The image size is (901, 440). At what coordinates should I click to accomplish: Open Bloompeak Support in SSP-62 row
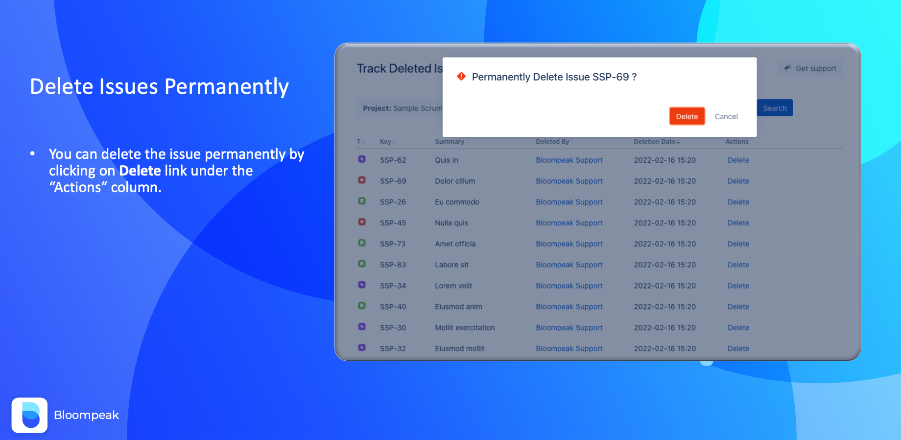click(569, 160)
